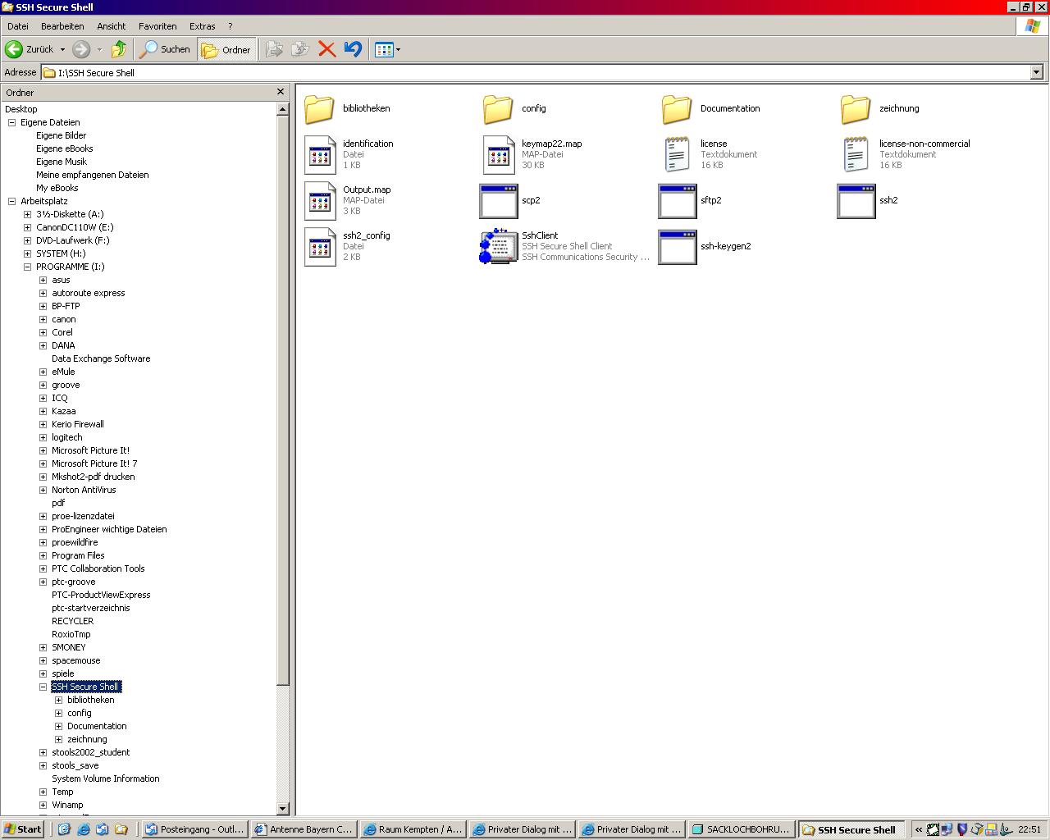Open the Ansichten view-mode dropdown
This screenshot has width=1050, height=840.
tap(388, 49)
